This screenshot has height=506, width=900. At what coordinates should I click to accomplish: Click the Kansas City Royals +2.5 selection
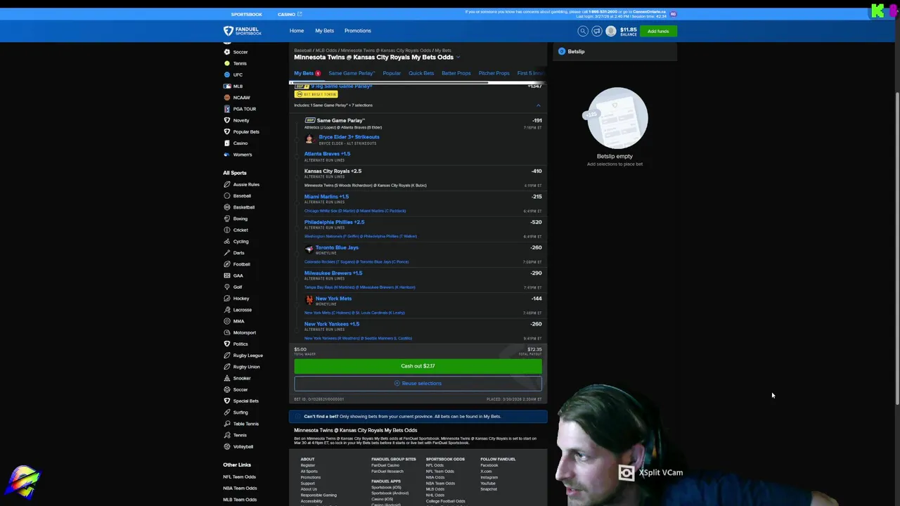tap(333, 171)
